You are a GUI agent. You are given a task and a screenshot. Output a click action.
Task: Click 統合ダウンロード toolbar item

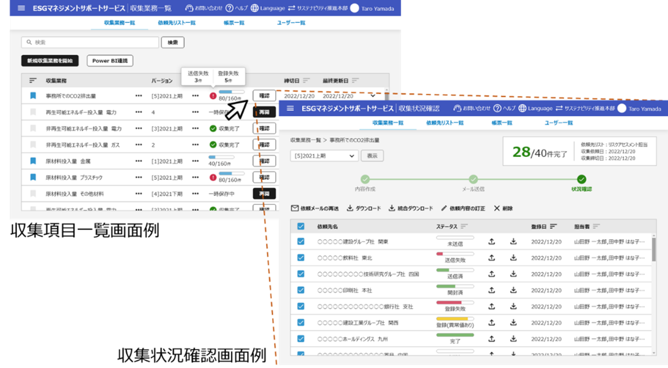point(411,209)
